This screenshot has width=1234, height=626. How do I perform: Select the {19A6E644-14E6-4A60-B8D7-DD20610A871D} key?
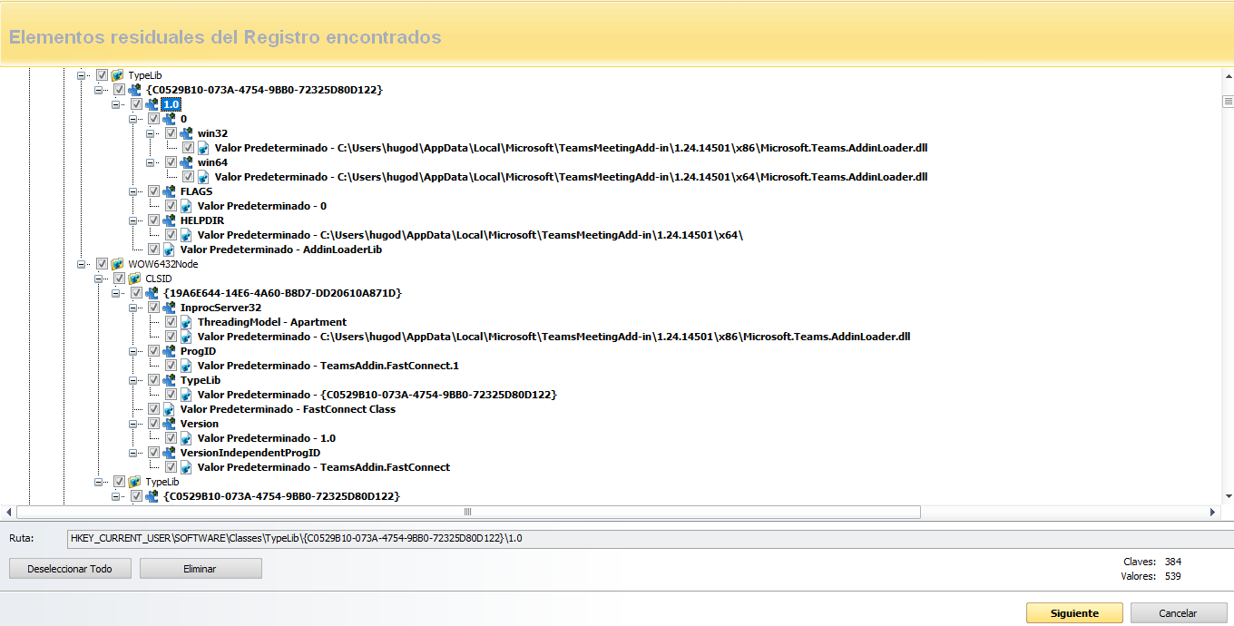click(x=282, y=293)
